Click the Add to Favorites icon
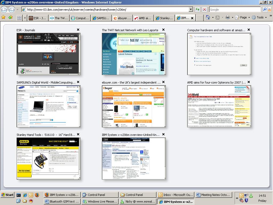 (10, 17)
